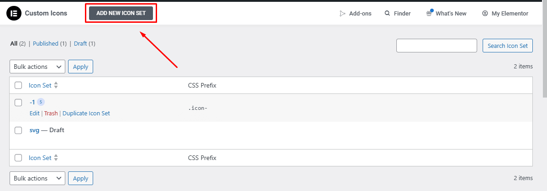Open the Add-ons arrow icon
547x191 pixels.
tap(342, 14)
